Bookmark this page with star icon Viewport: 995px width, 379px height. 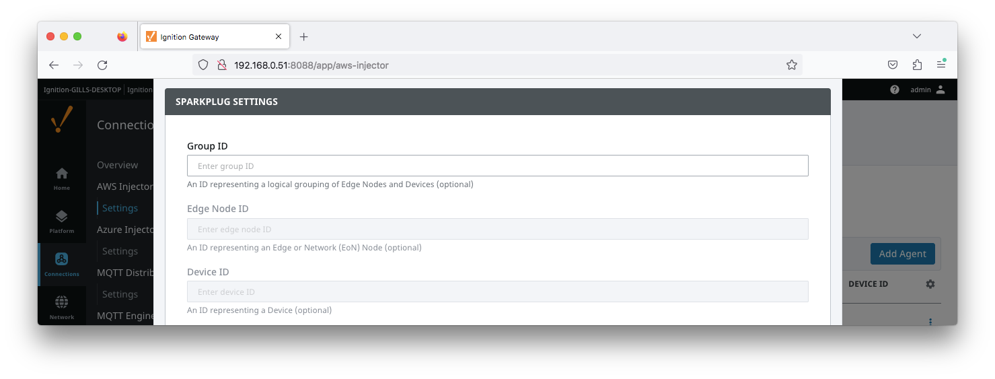coord(791,65)
